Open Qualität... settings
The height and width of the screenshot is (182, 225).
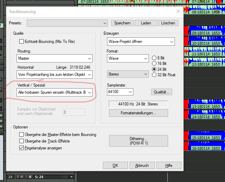coord(162,92)
